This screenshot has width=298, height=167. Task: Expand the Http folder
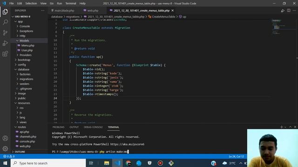coord(22,36)
